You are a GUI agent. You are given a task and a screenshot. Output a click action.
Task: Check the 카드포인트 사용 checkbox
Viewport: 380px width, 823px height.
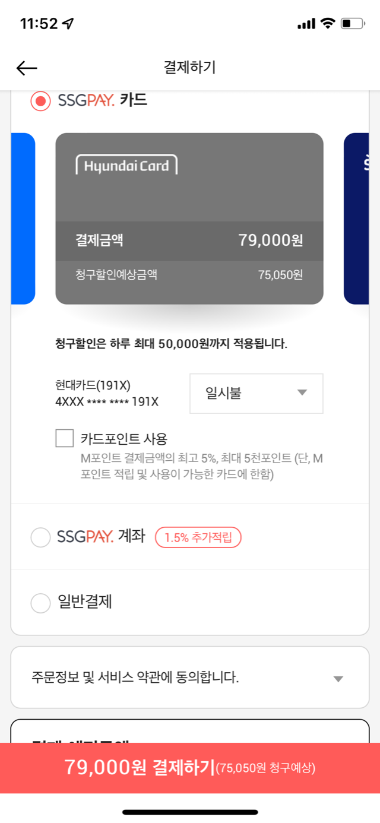coord(64,439)
